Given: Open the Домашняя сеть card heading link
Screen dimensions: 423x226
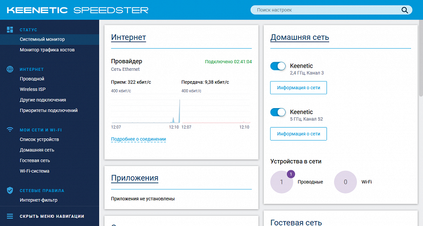Looking at the screenshot, I should coord(299,37).
